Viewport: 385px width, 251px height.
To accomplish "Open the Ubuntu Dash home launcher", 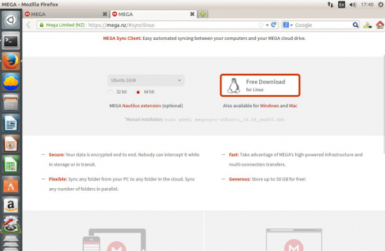I will point(11,20).
